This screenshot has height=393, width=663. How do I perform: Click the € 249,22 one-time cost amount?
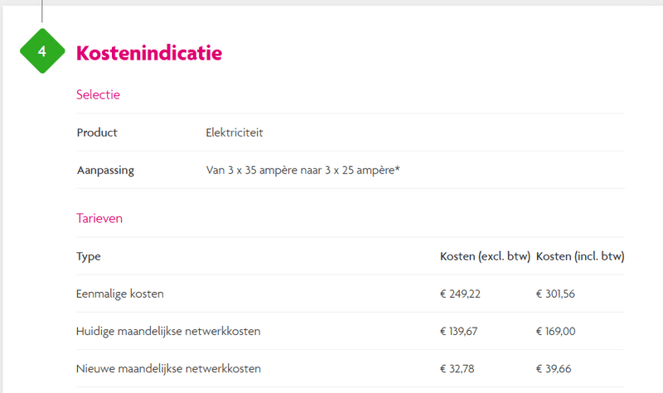click(x=462, y=294)
